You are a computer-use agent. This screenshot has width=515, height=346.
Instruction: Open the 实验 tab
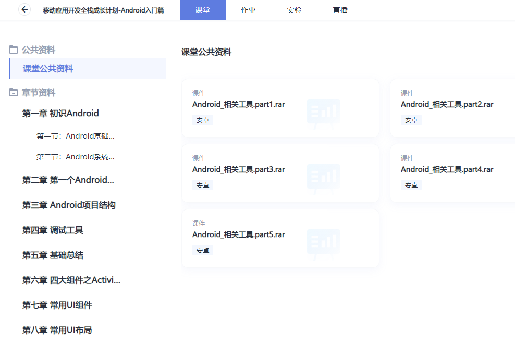pyautogui.click(x=294, y=10)
